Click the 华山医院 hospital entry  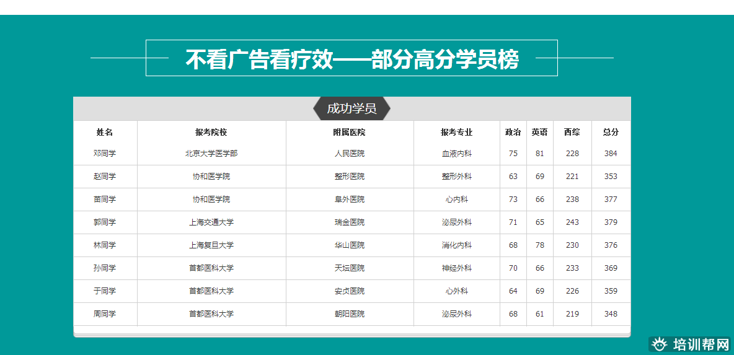point(350,245)
